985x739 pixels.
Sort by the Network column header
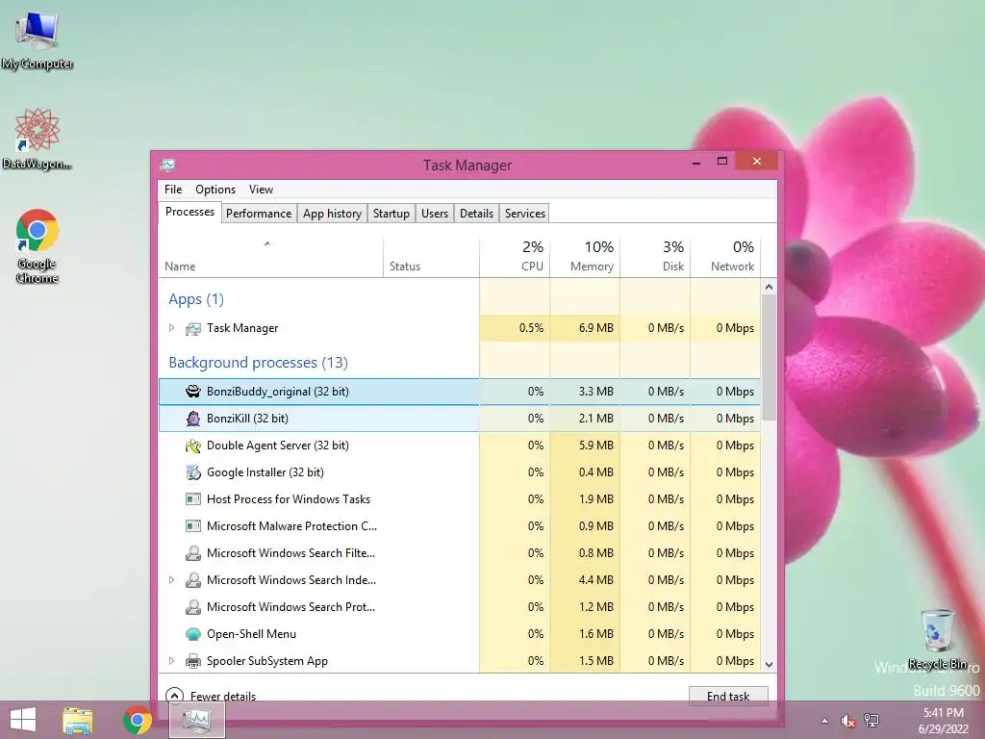(x=725, y=258)
